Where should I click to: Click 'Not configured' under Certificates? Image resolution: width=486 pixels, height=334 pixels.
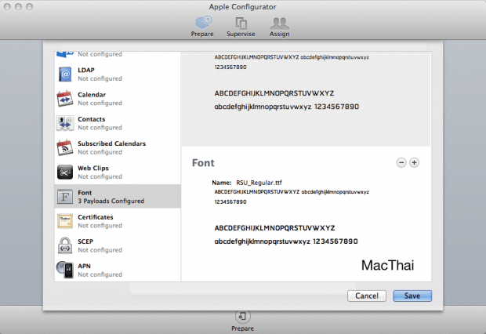(100, 226)
